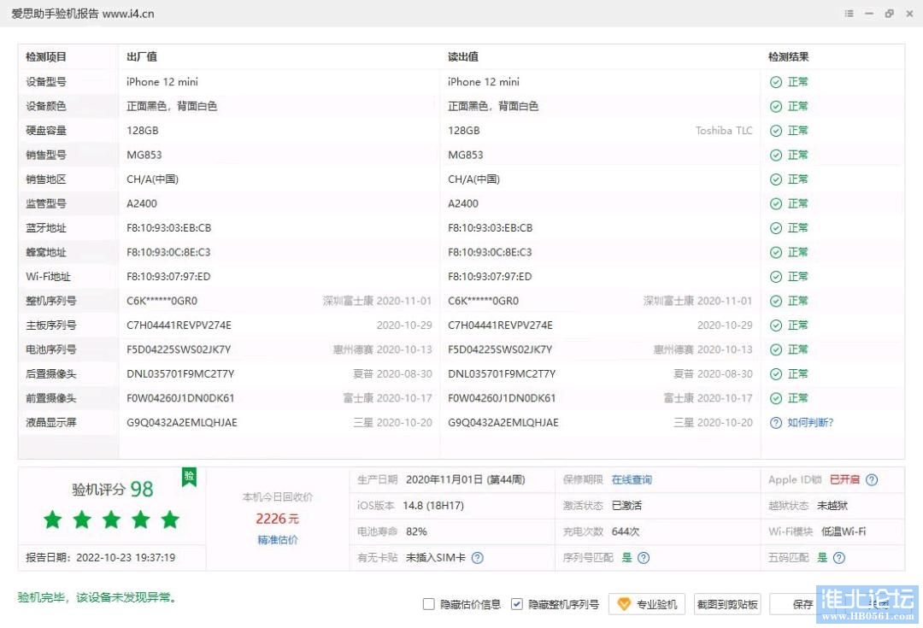Click factory LCD serial G9Q0432A2EMLQHJAE
The image size is (923, 628).
pos(182,423)
